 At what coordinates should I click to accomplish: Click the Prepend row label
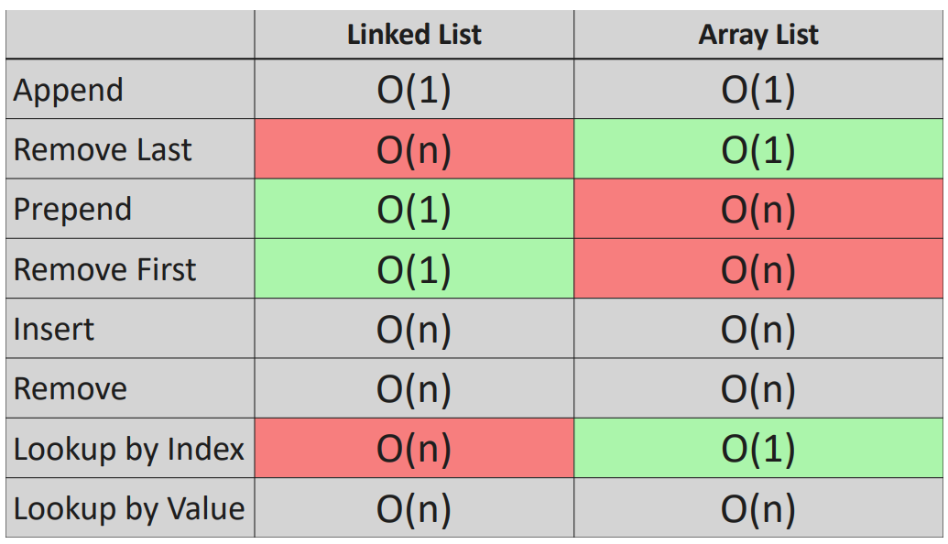pyautogui.click(x=72, y=210)
